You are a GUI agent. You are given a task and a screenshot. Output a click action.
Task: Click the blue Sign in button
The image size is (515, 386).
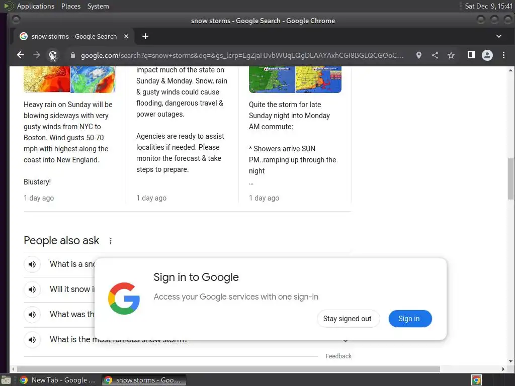[409, 318]
